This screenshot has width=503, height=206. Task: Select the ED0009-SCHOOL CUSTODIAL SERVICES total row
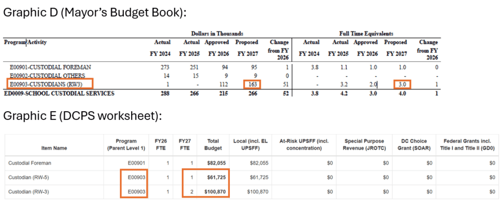click(x=58, y=93)
